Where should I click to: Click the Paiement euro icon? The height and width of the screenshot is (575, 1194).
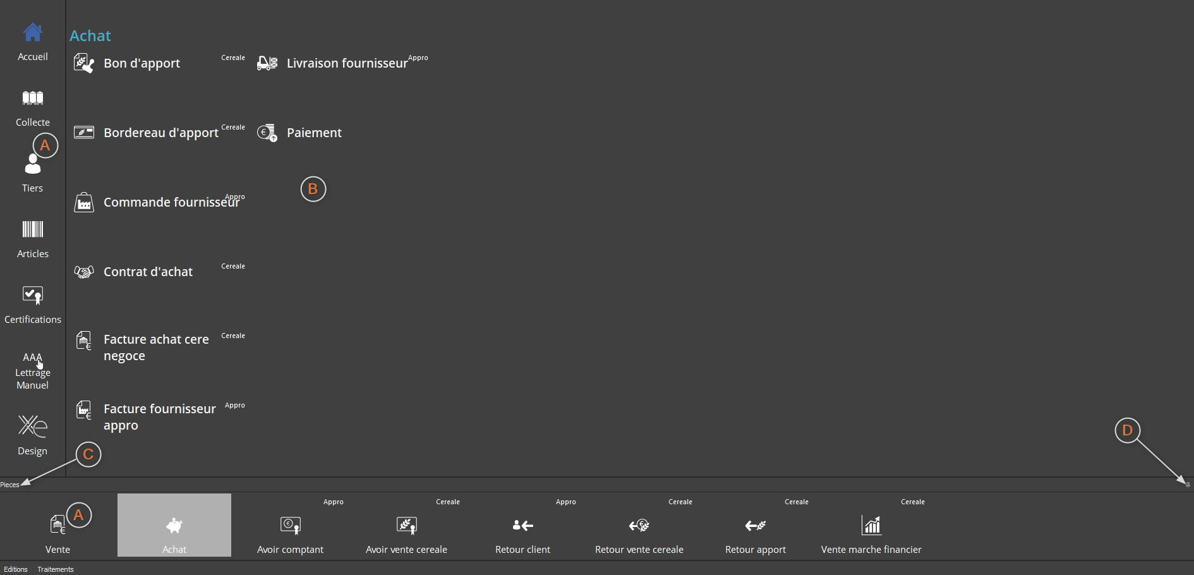(267, 133)
